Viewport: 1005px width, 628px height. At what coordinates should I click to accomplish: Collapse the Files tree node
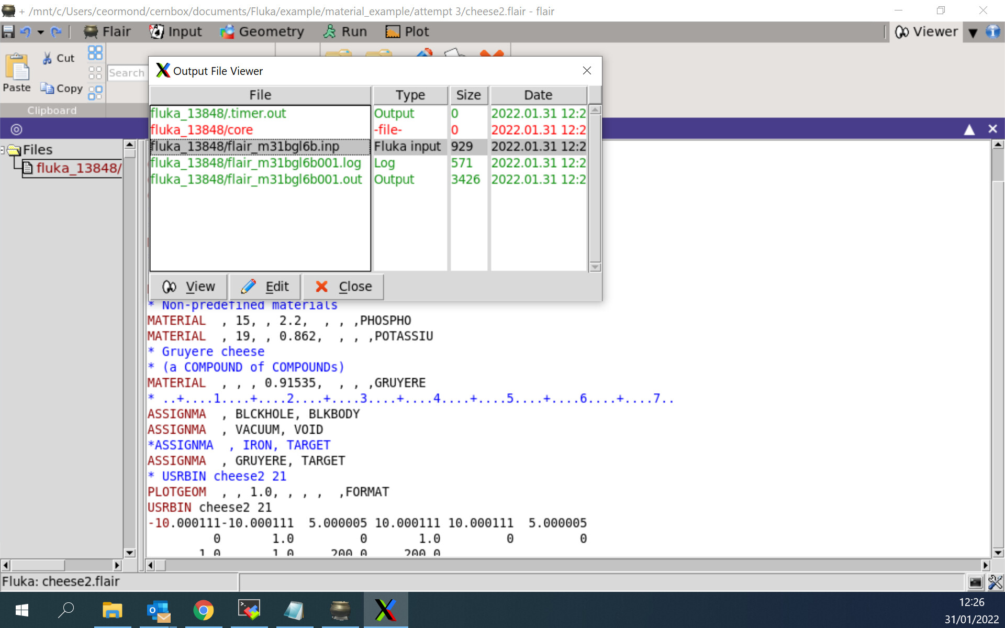click(x=3, y=150)
